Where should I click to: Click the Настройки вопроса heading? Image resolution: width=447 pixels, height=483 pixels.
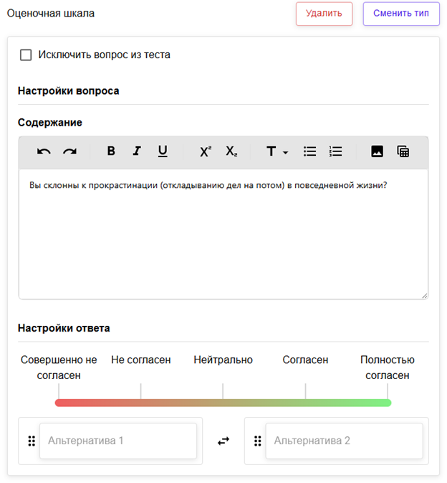[x=68, y=91]
